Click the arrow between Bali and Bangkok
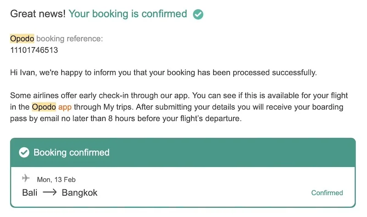The height and width of the screenshot is (217, 367). 50,193
